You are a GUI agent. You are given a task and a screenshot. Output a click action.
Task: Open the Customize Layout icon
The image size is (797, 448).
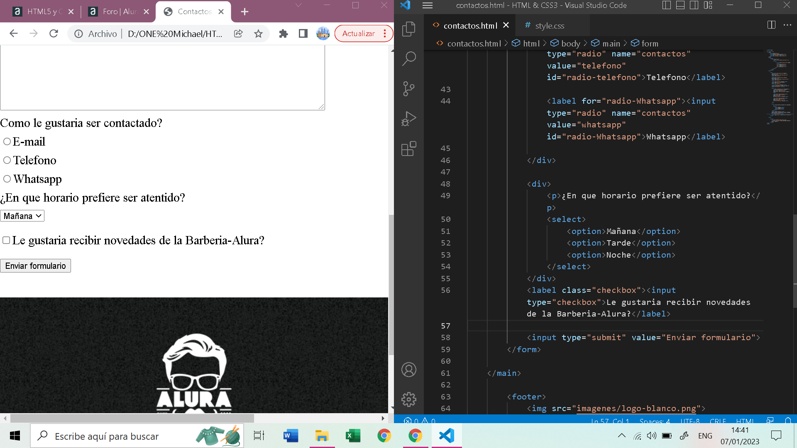point(708,5)
